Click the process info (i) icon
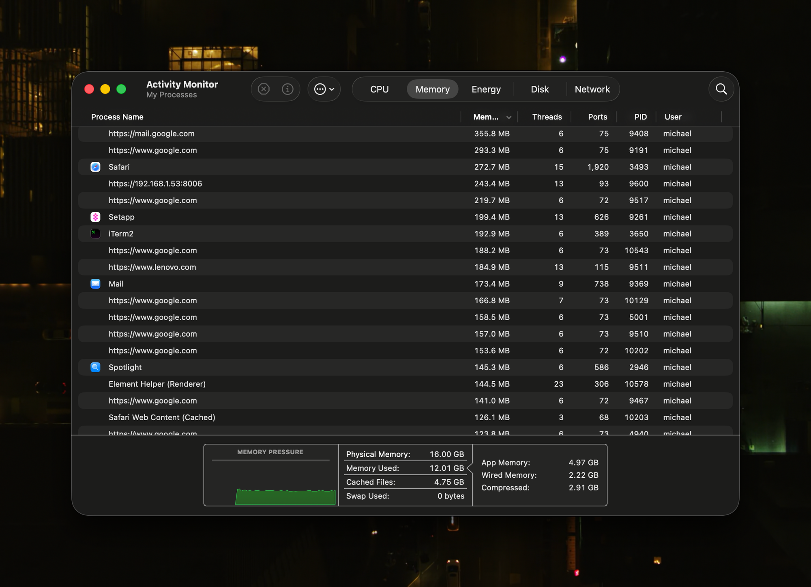Screen dimensions: 811x587 287,89
